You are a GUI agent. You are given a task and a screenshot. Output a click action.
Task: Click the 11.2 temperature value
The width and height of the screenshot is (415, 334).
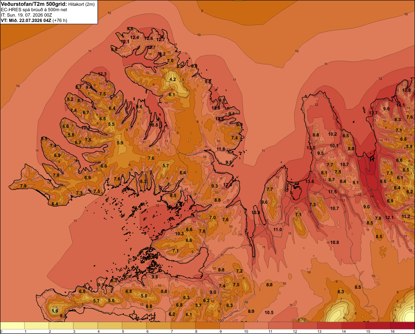pyautogui.click(x=406, y=216)
